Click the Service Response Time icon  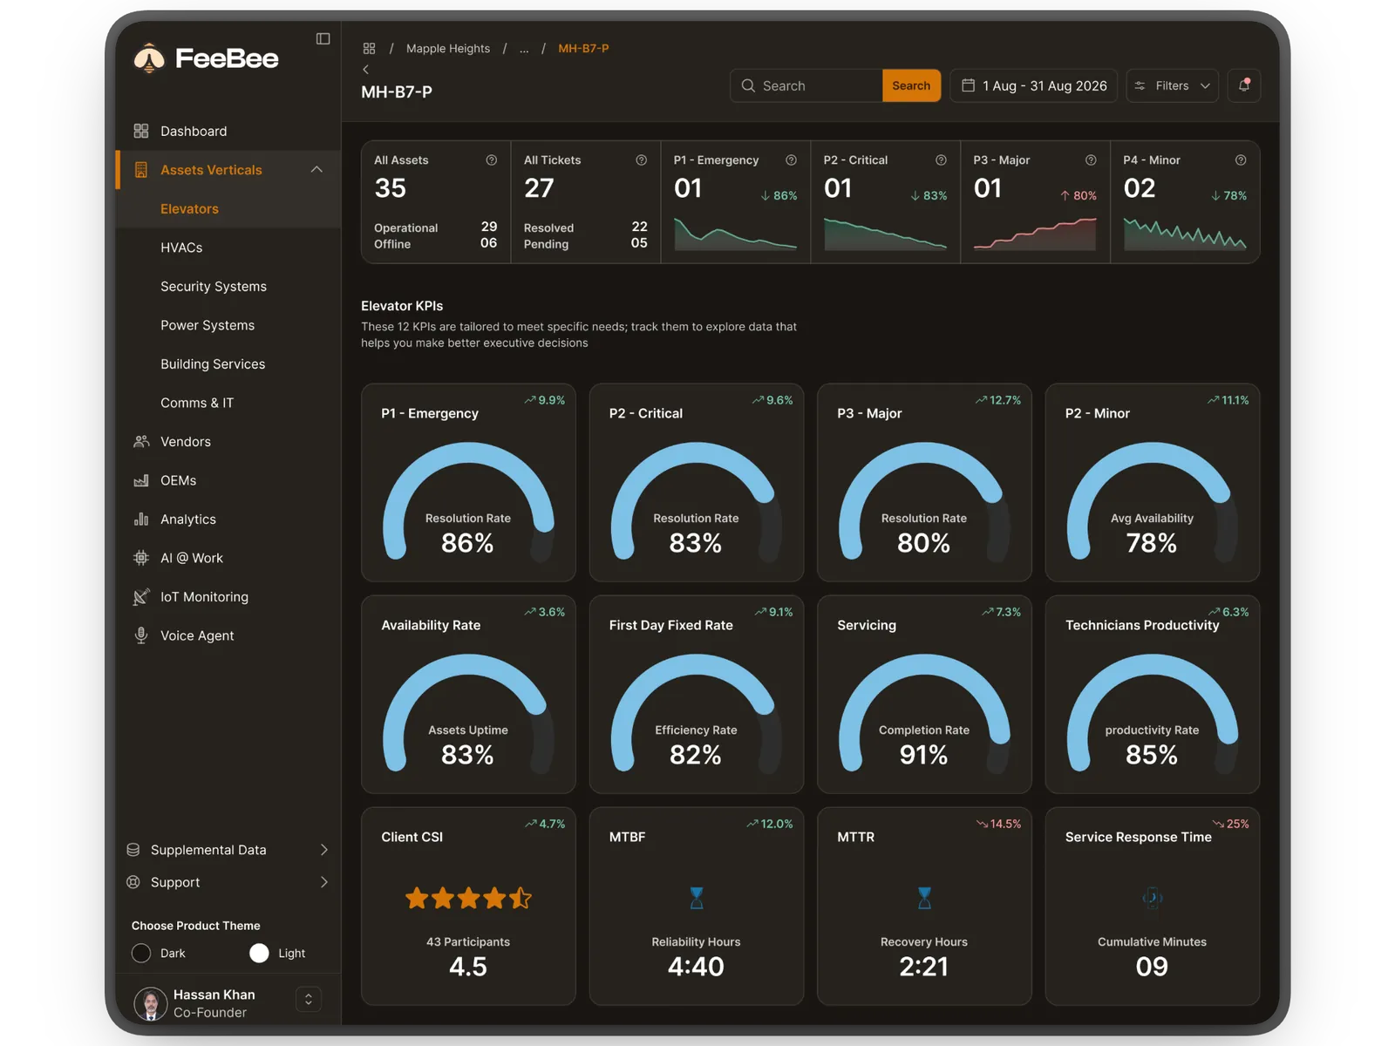click(x=1153, y=898)
